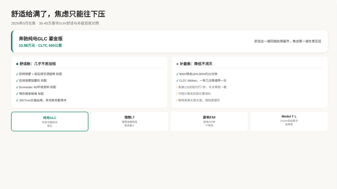
Task: Click the text 后排按摩加腰托 标配
Action: click(x=33, y=81)
